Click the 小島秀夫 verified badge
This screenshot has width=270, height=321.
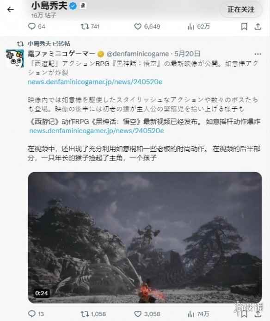[73, 6]
